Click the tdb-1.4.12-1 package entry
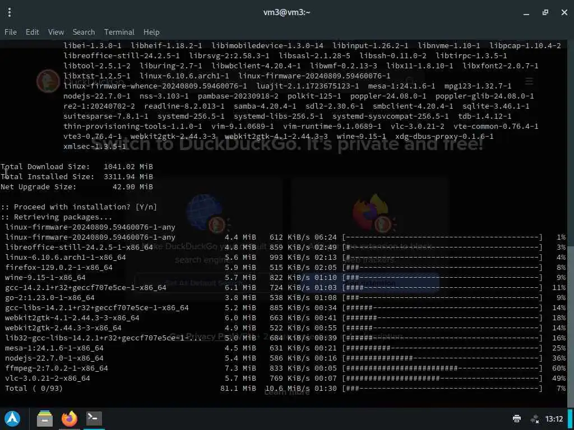The height and width of the screenshot is (430, 574). [x=485, y=116]
